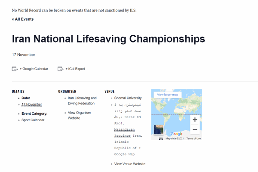Image resolution: width=258 pixels, height=172 pixels.
Task: Open View larger map
Action: (168, 95)
